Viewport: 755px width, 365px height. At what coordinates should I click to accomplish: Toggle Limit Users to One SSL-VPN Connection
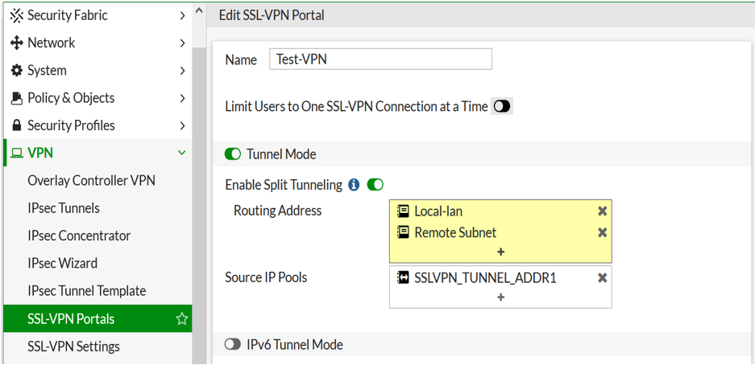pos(502,106)
